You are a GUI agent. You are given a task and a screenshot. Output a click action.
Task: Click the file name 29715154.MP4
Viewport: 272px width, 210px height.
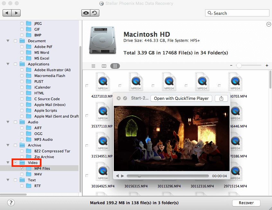coord(235,186)
